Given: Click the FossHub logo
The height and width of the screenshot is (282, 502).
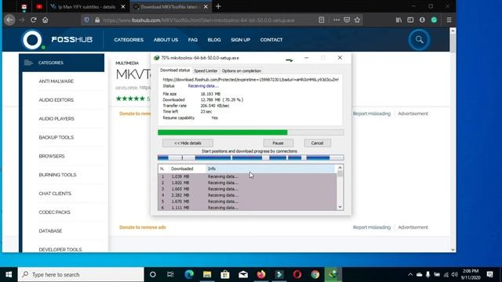Looking at the screenshot, I should pyautogui.click(x=57, y=40).
